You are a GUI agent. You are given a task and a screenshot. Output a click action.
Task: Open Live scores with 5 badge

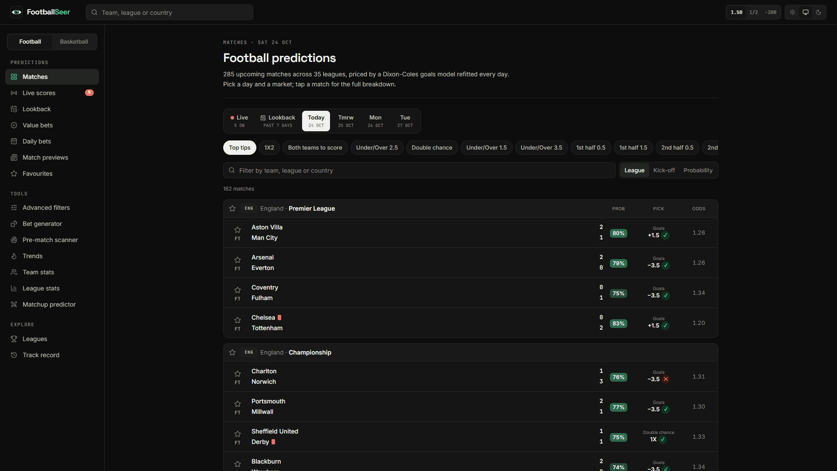pos(52,93)
